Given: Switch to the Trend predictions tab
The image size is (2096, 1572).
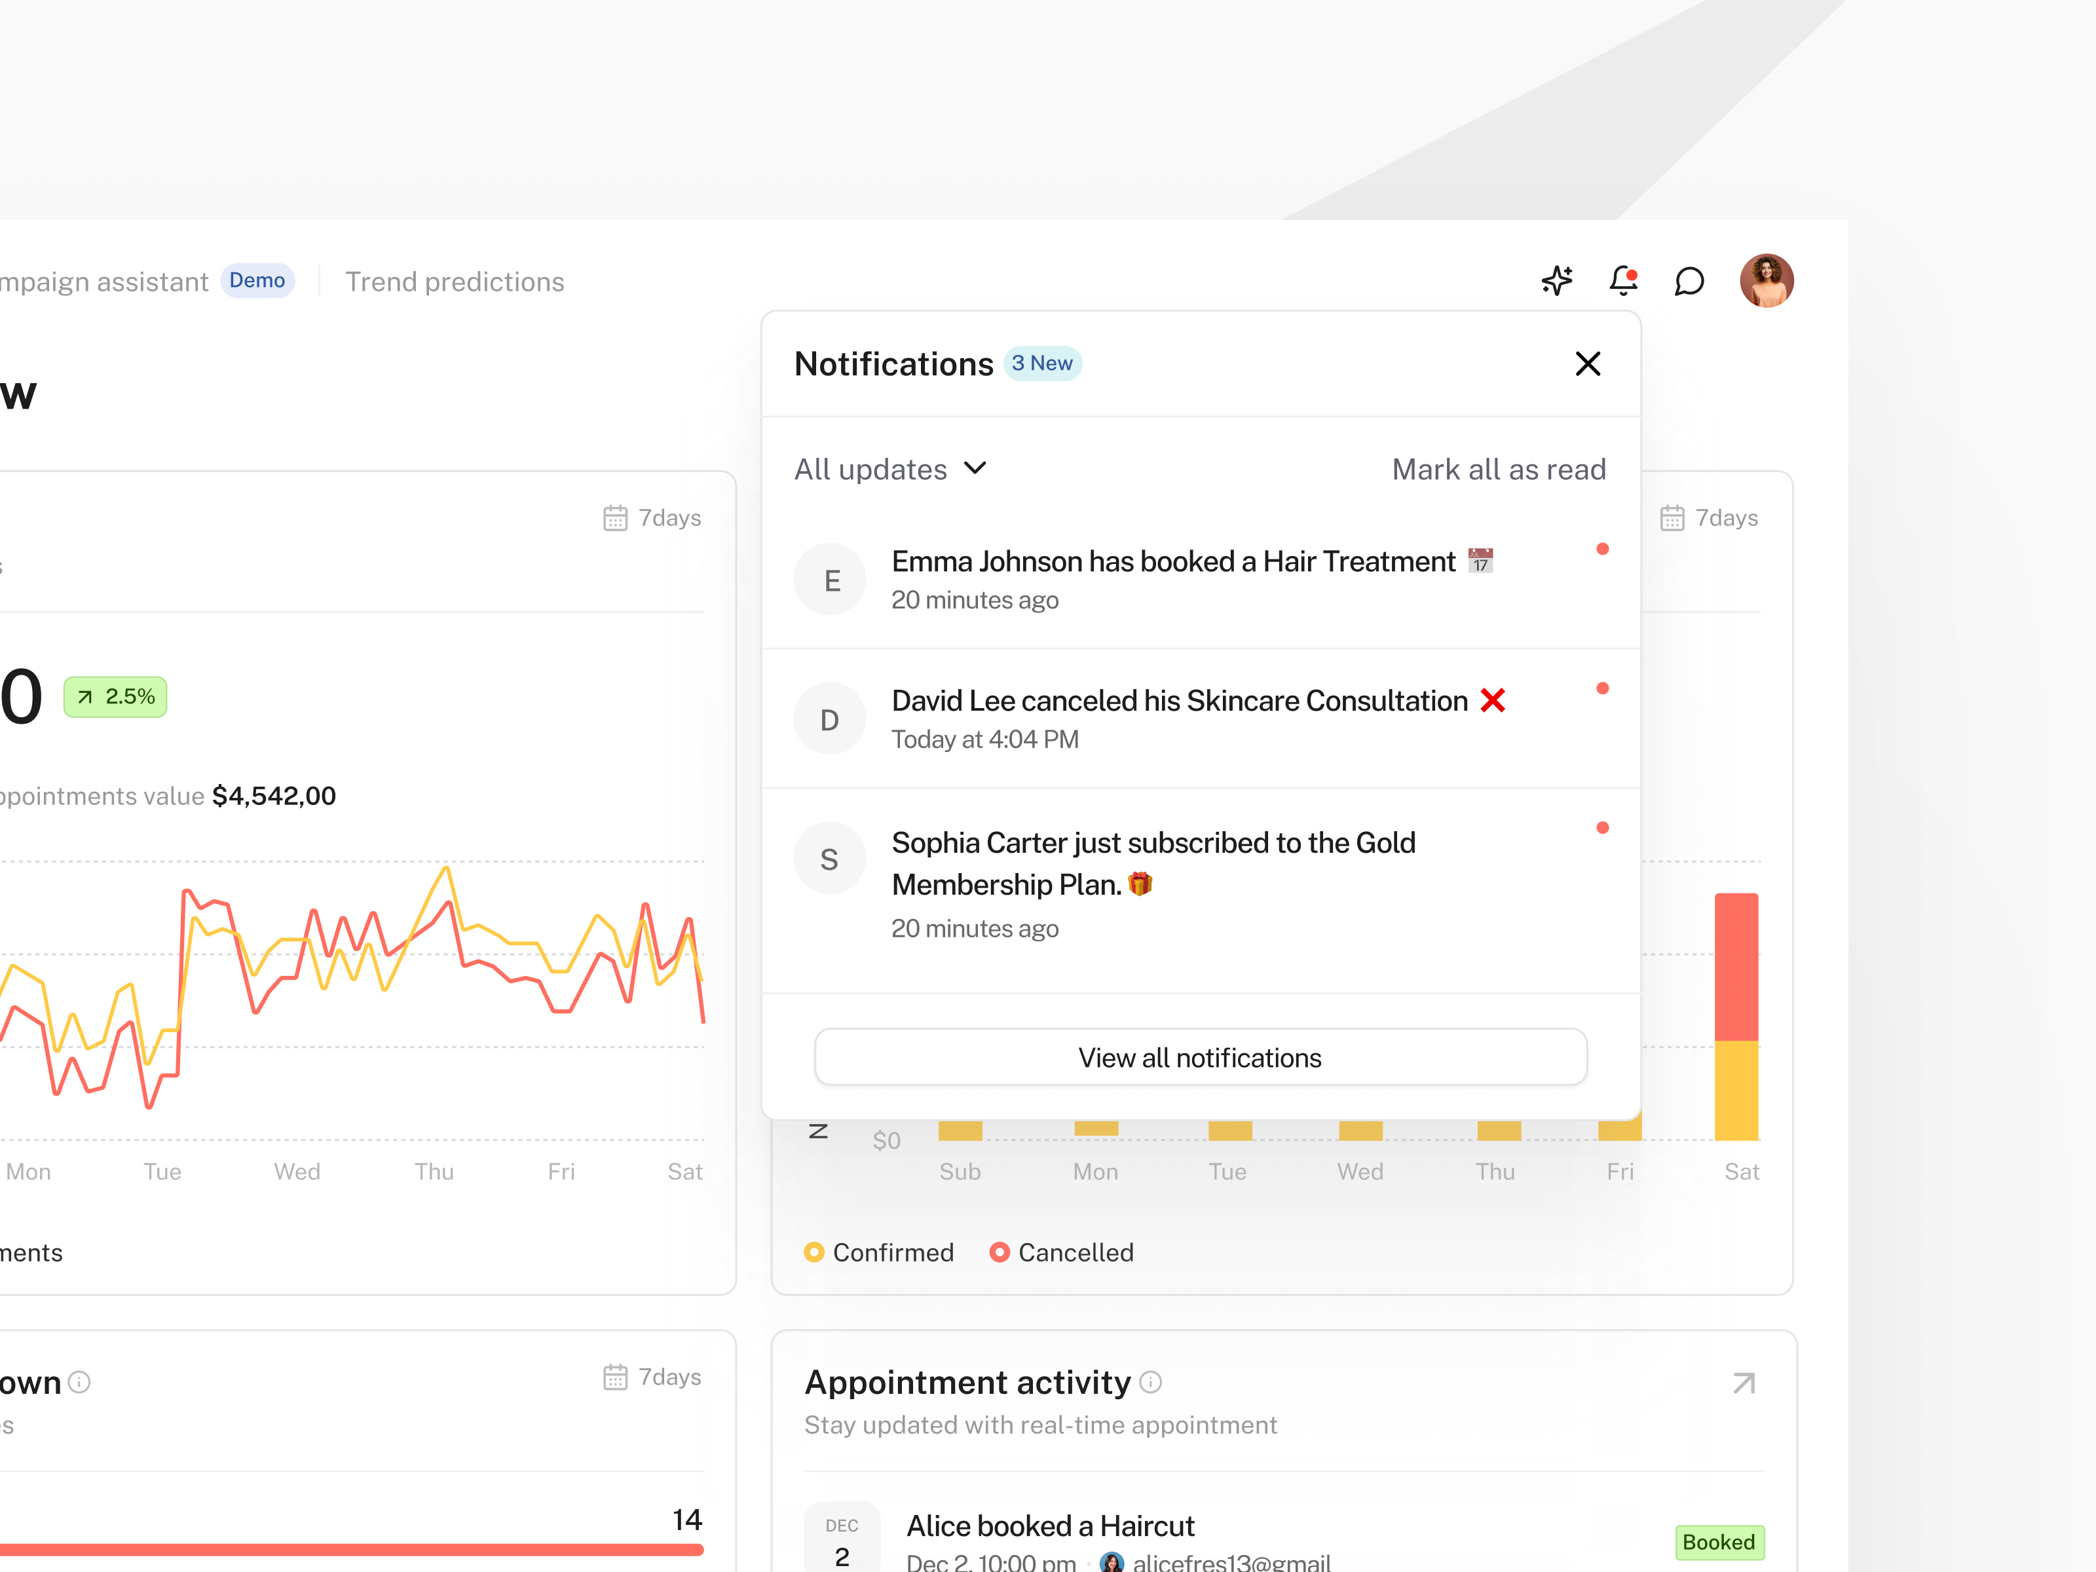Looking at the screenshot, I should (455, 282).
